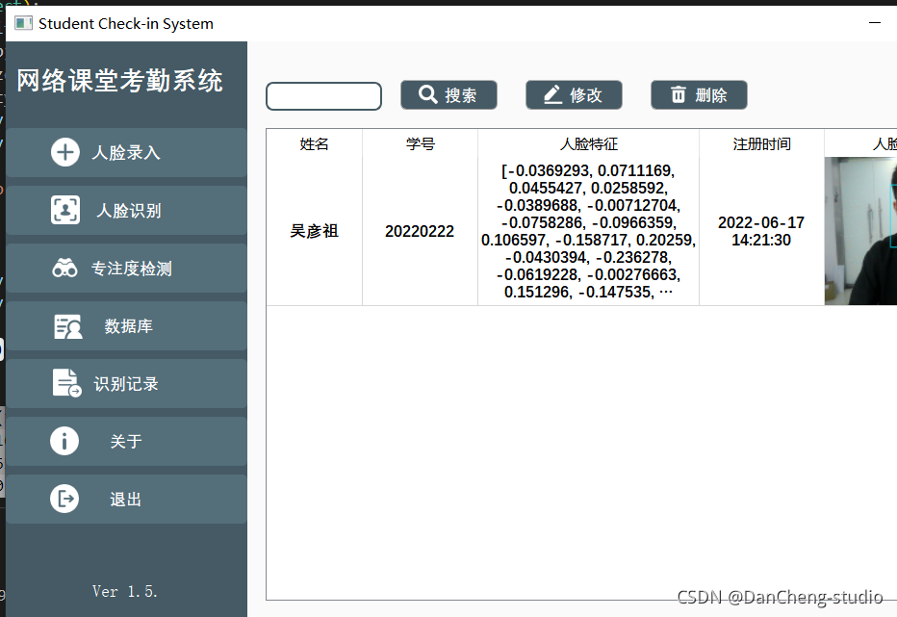
Task: Open the 数据库 sidebar menu item
Action: coord(127,326)
